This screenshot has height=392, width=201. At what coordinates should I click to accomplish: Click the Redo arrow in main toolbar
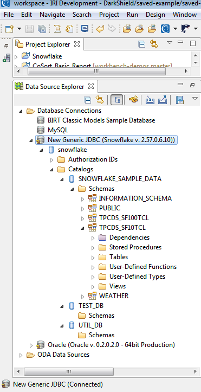(x=112, y=29)
